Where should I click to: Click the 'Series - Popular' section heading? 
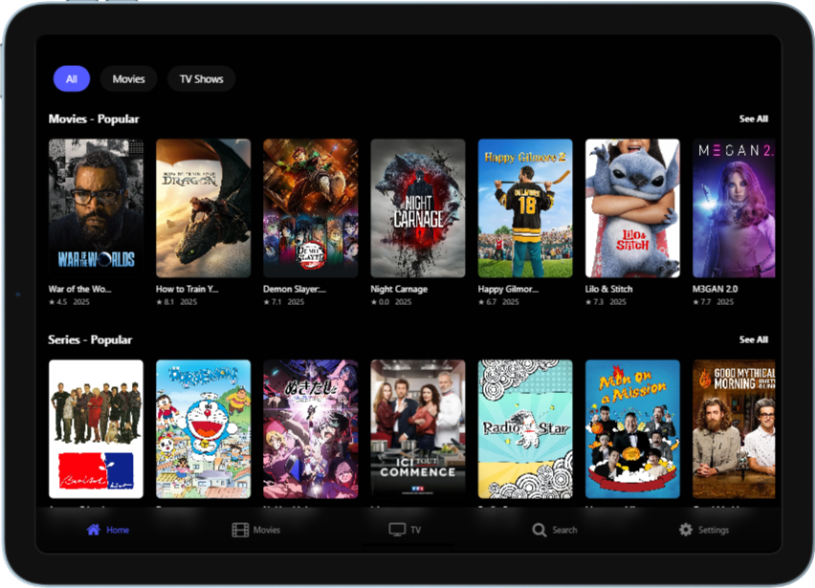[x=90, y=339]
